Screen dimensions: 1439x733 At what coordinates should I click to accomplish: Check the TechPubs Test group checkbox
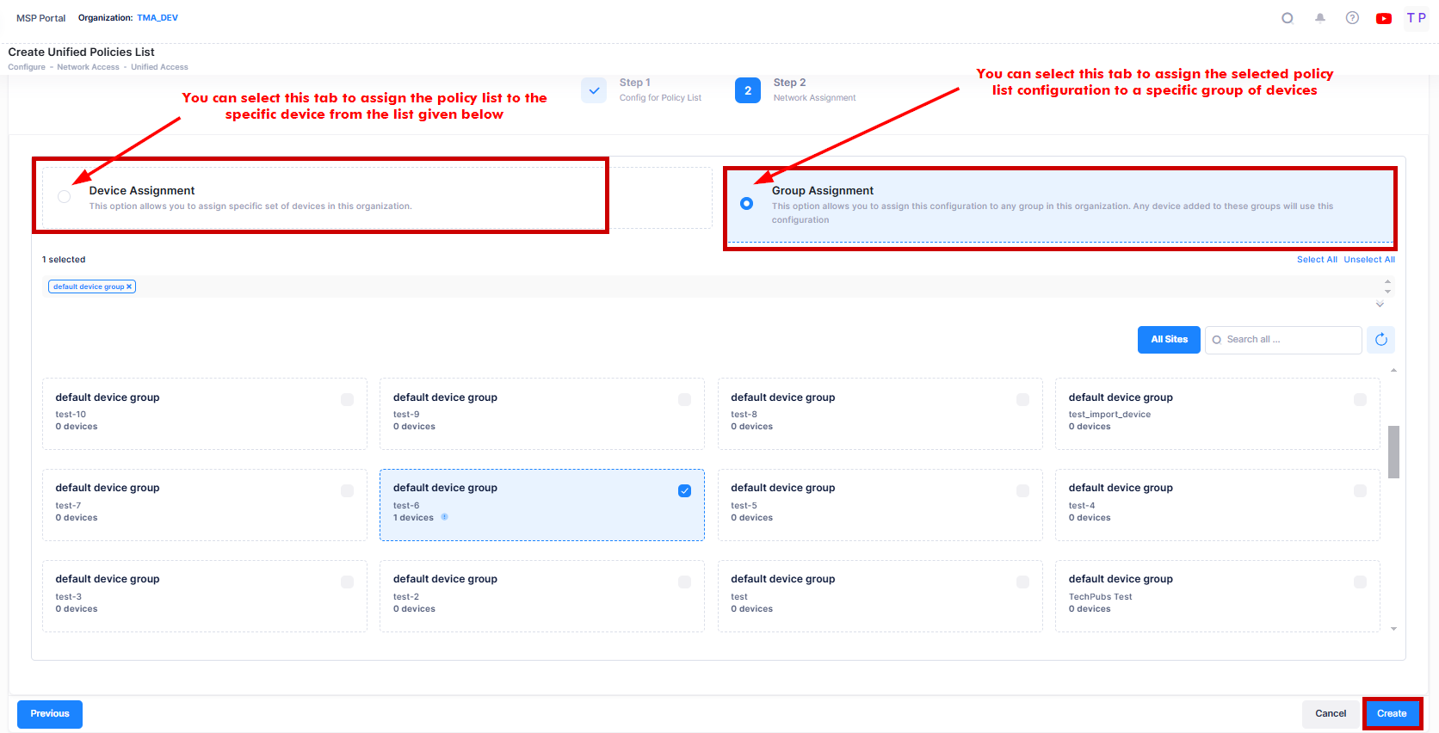point(1360,582)
